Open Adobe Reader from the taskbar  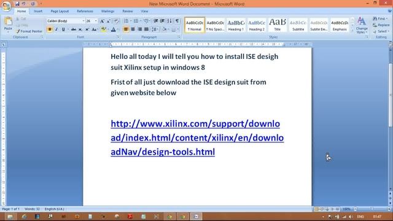pos(130,217)
